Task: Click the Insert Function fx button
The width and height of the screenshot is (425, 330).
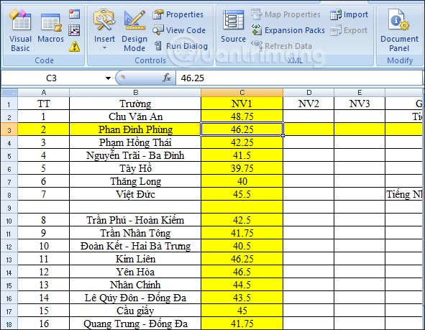Action: (x=167, y=78)
